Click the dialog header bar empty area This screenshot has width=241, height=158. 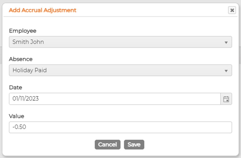[154, 10]
